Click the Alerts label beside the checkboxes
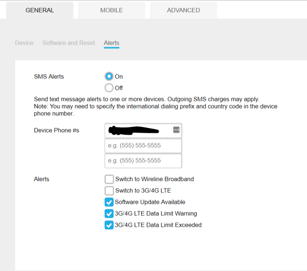The image size is (307, 271). pyautogui.click(x=42, y=179)
